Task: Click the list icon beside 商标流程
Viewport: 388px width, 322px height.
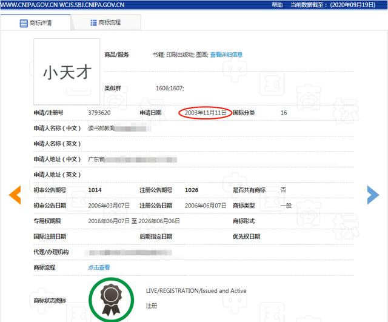Action: pos(93,22)
